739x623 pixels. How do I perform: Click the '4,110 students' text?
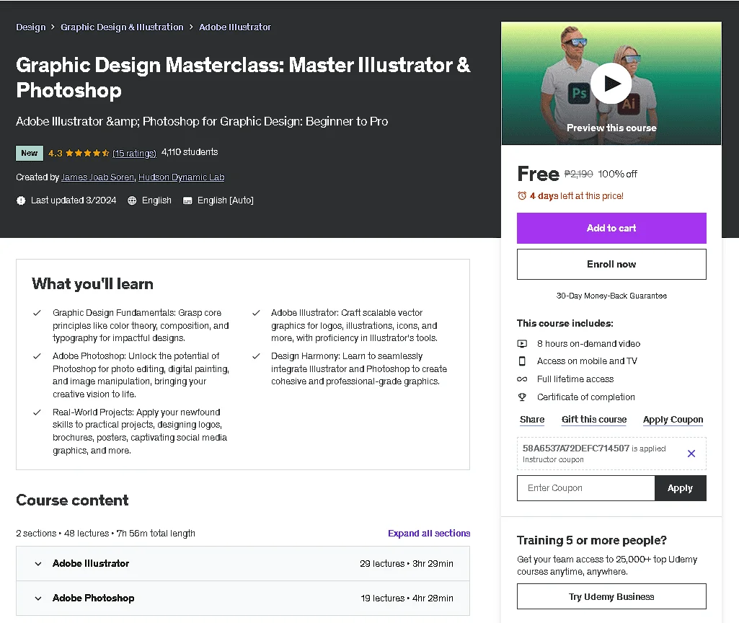pyautogui.click(x=190, y=152)
